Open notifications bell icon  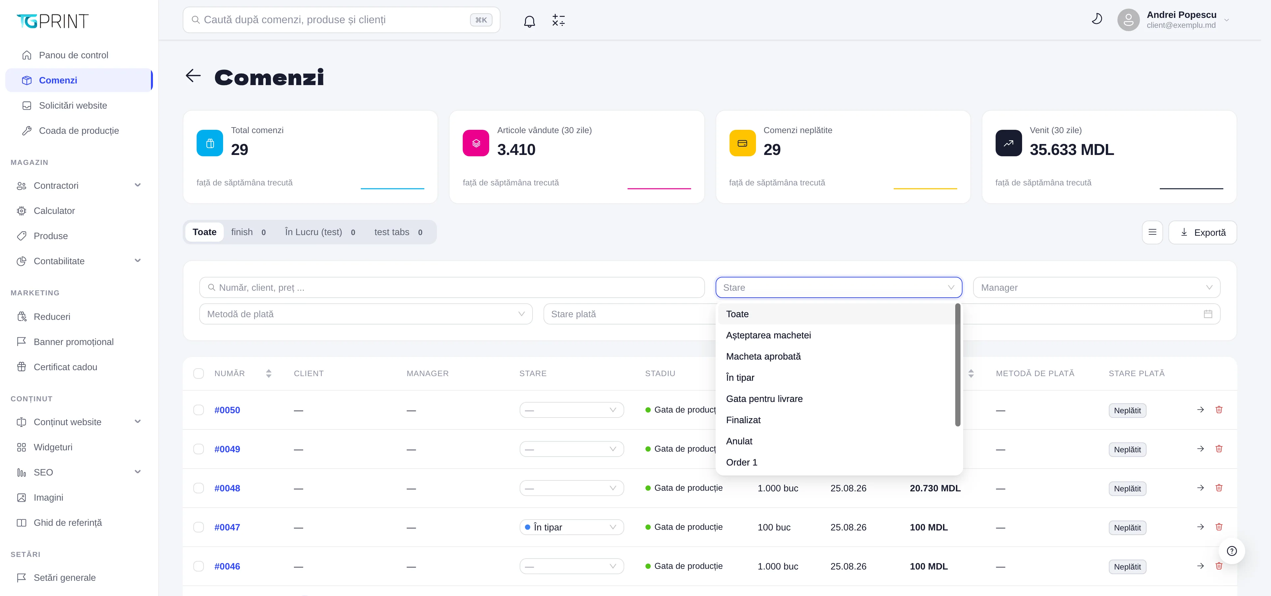tap(530, 21)
